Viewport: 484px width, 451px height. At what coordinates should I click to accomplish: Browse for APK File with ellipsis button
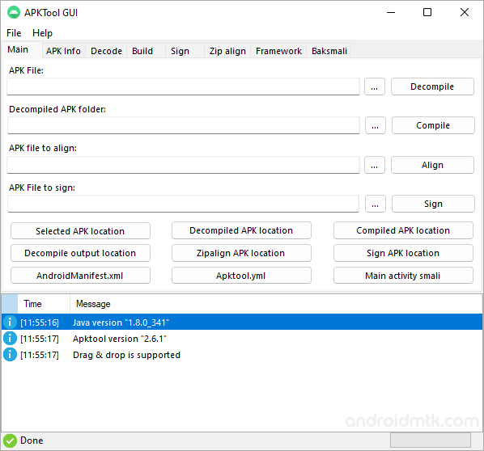[x=375, y=86]
